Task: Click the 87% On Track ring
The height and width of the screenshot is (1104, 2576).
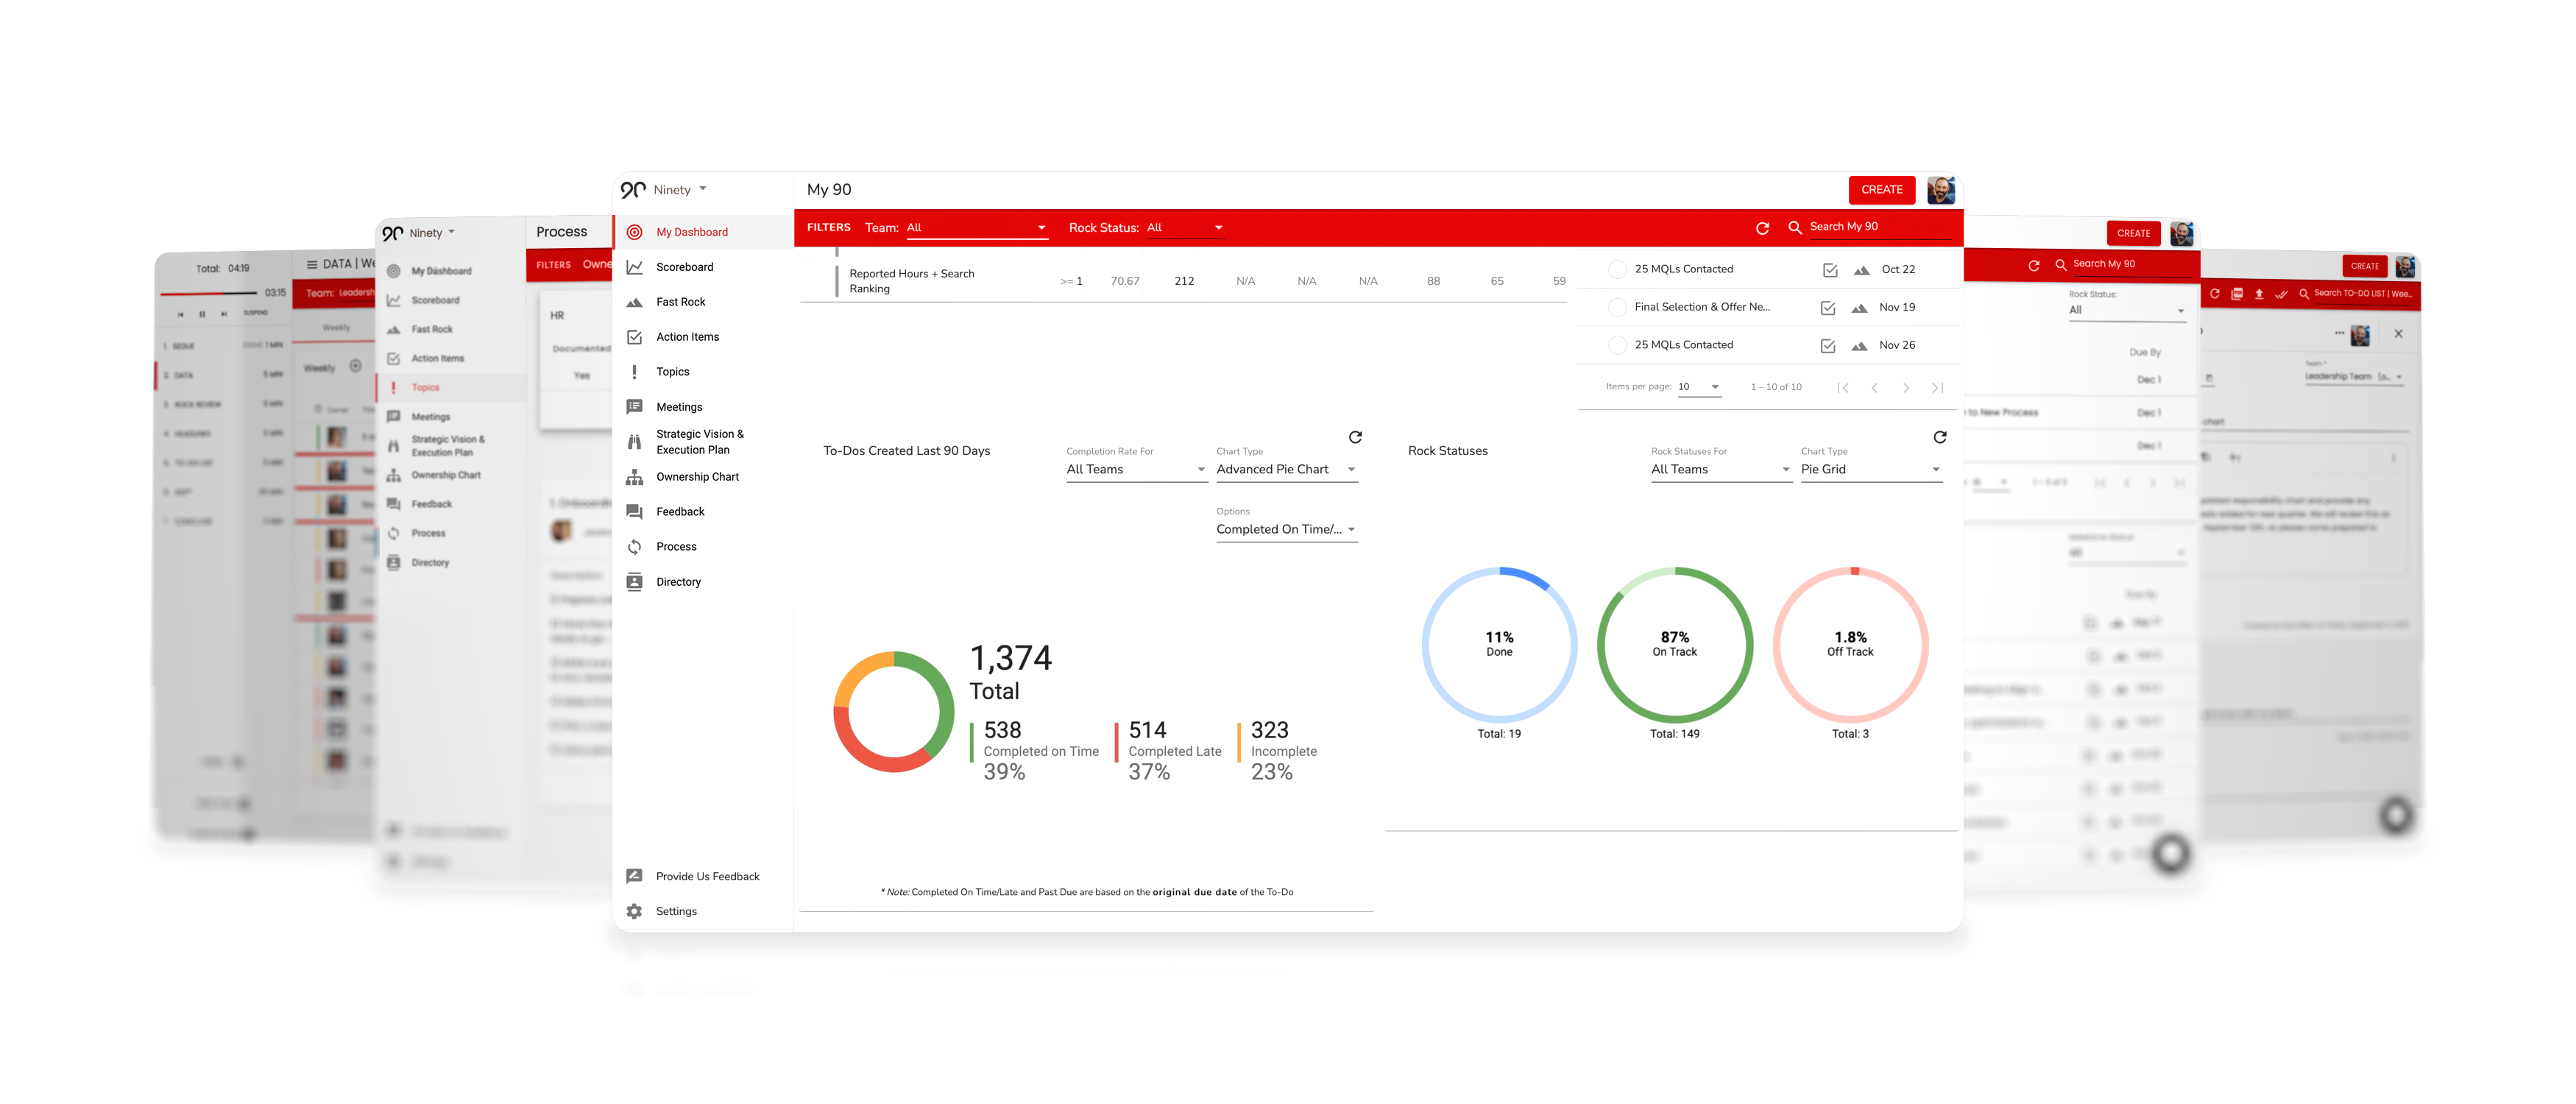Action: [x=1675, y=645]
